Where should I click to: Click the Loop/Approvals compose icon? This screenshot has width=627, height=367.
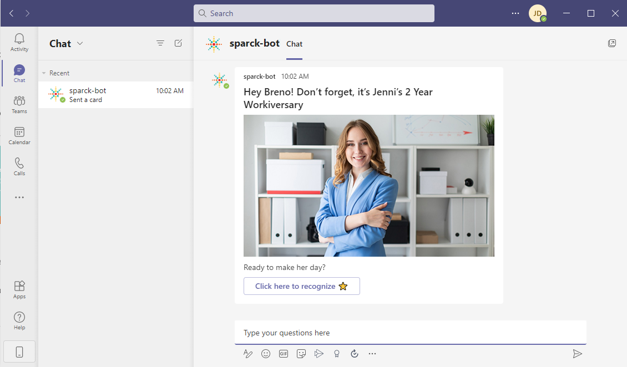(355, 354)
